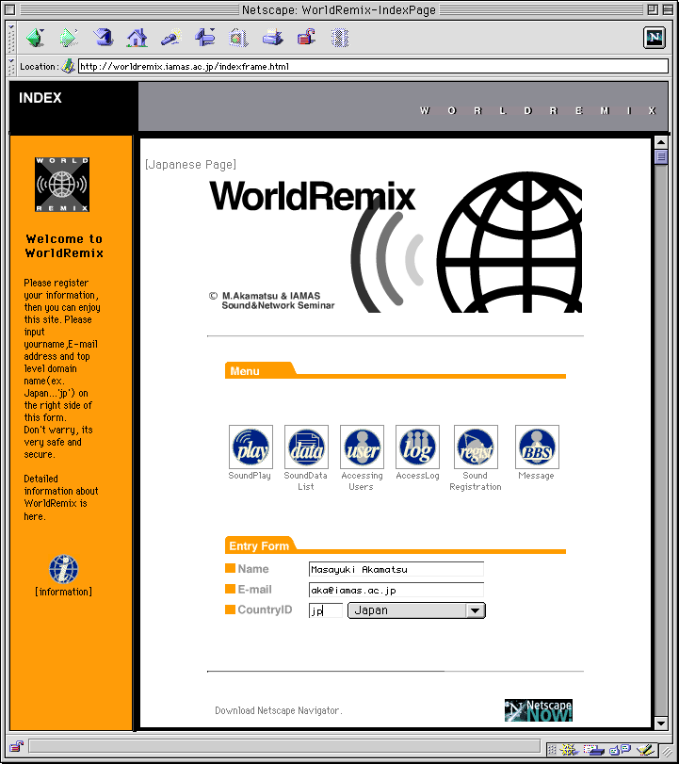Click the INDEX heading text
The width and height of the screenshot is (679, 764).
pos(40,98)
